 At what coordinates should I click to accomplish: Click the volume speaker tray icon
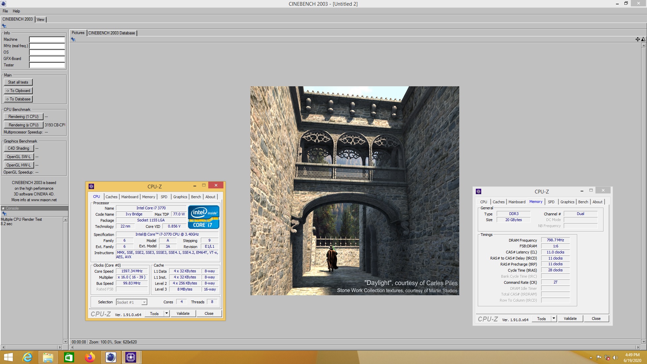(x=615, y=358)
